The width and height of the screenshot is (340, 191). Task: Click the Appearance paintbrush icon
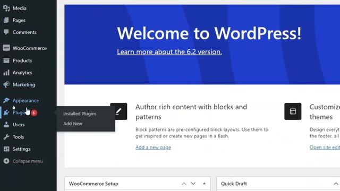6,100
